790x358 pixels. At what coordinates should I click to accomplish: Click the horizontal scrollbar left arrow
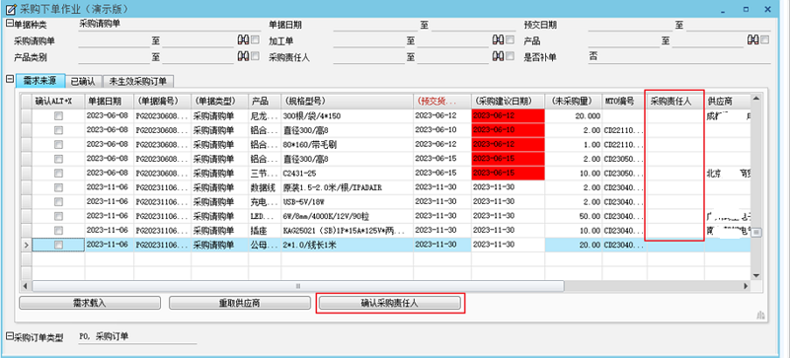(x=26, y=286)
